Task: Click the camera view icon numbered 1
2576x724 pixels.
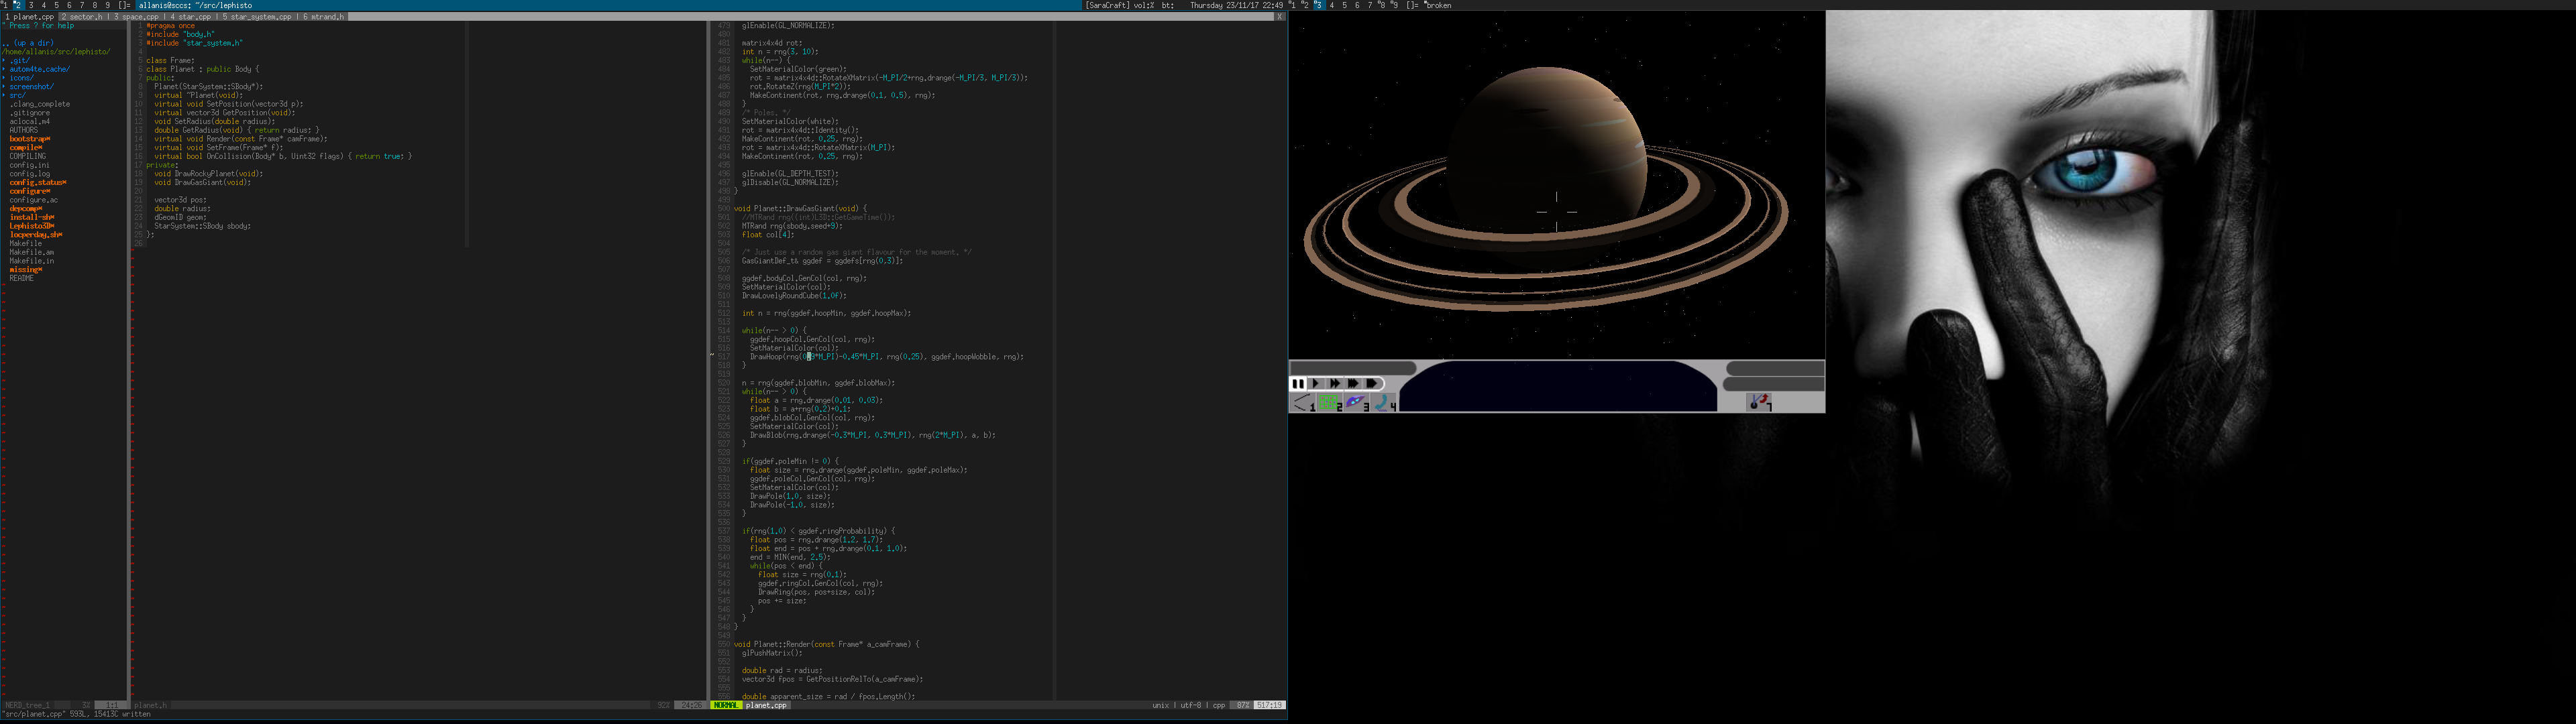Action: [1302, 403]
